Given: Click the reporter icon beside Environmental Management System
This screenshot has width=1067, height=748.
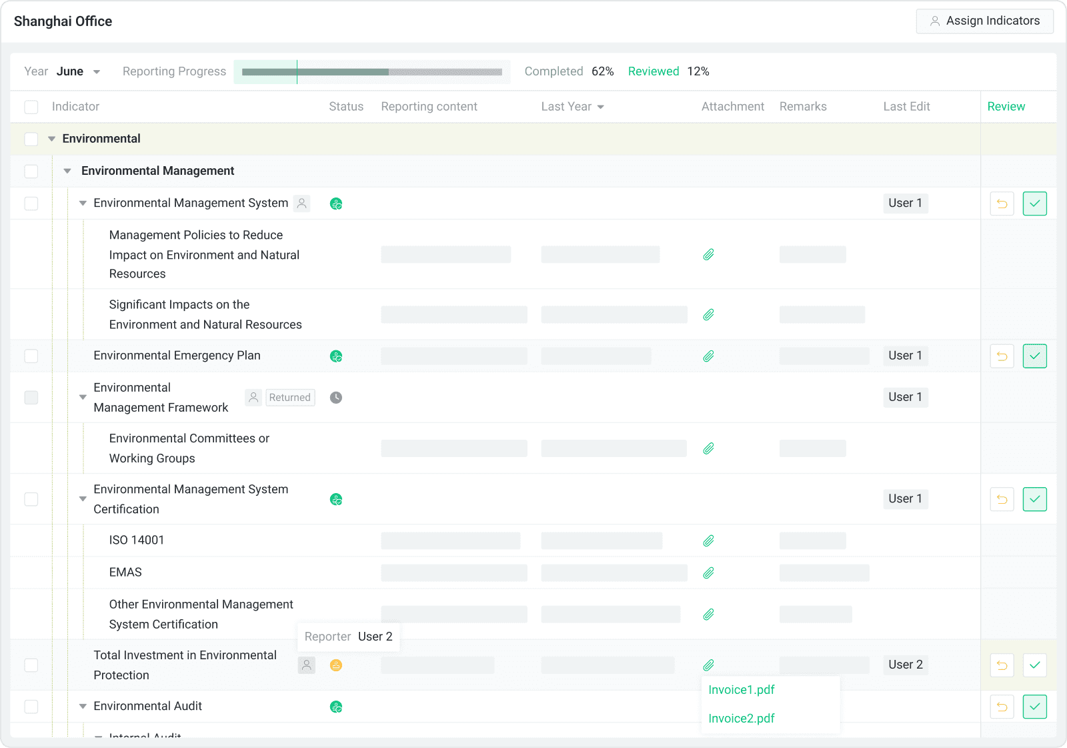Looking at the screenshot, I should pyautogui.click(x=302, y=204).
